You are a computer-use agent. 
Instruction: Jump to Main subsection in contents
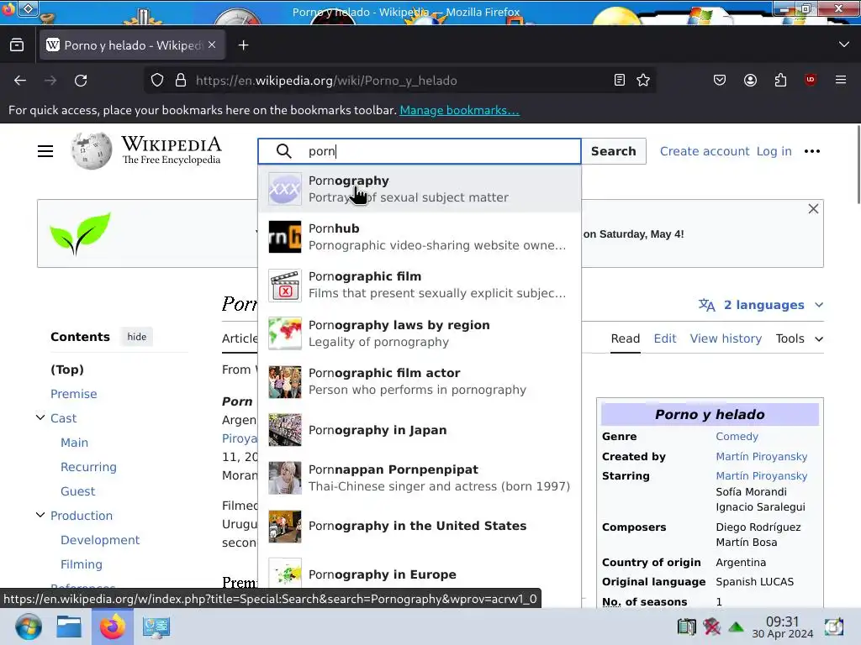(x=74, y=443)
